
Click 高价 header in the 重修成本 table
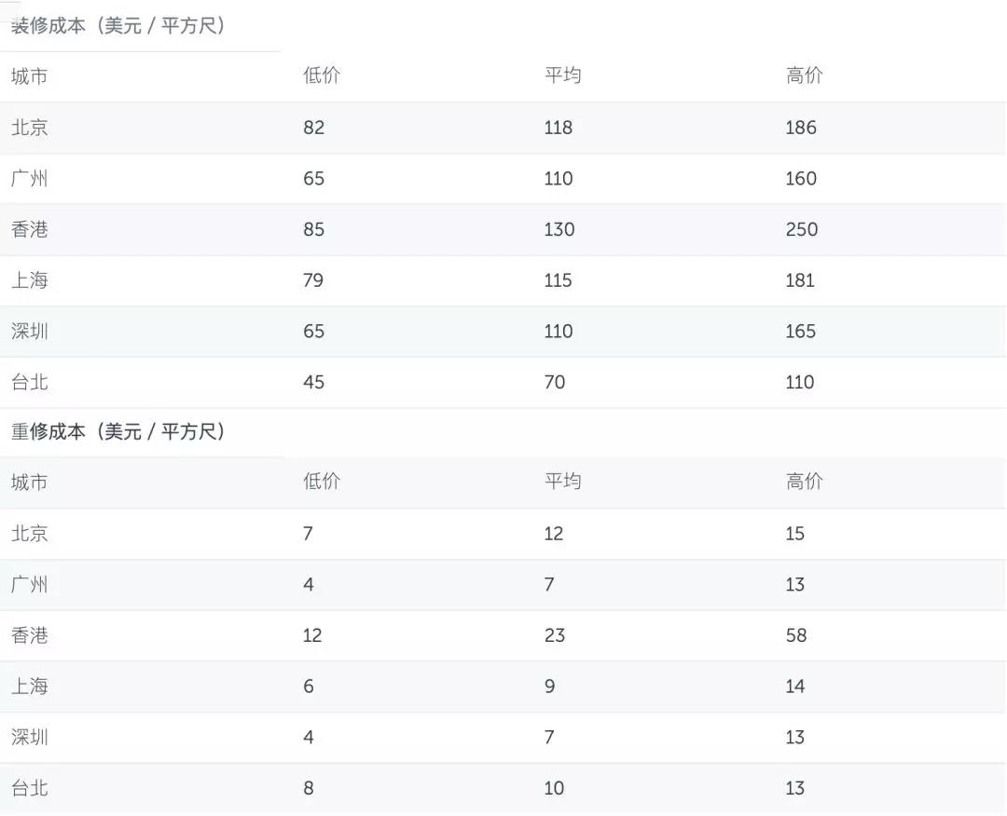coord(804,483)
